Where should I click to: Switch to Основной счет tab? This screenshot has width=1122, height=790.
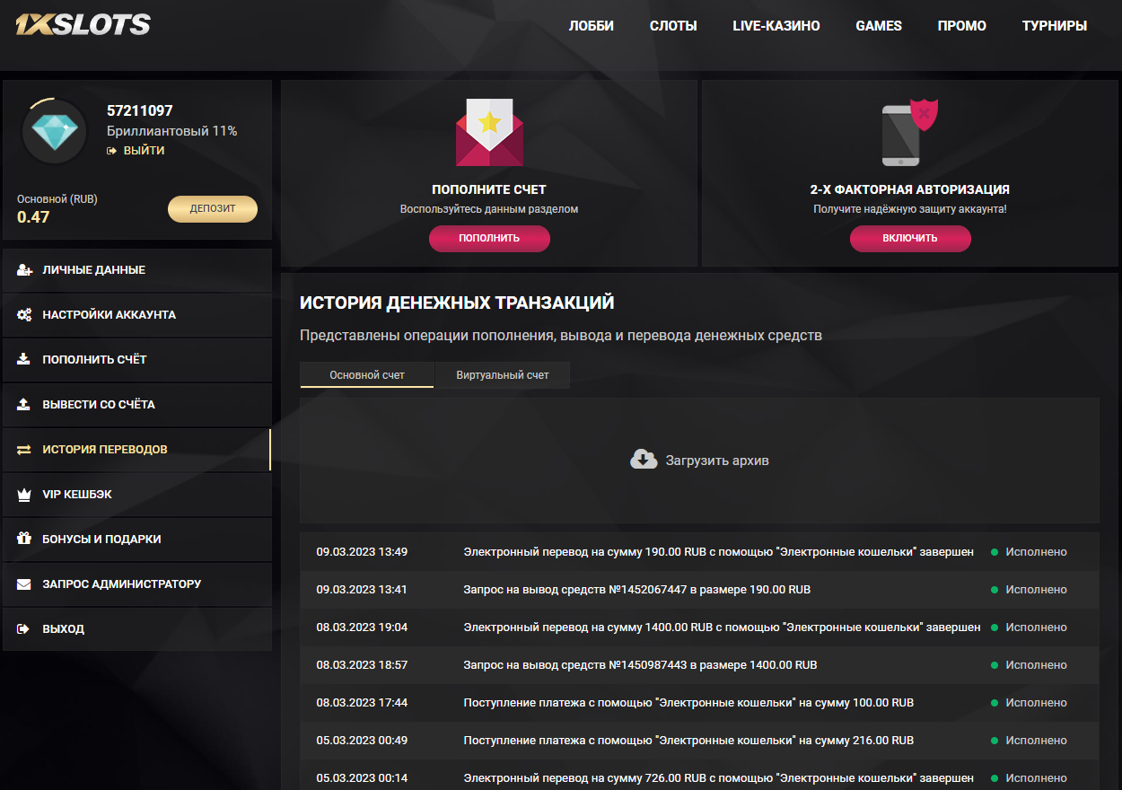click(367, 375)
